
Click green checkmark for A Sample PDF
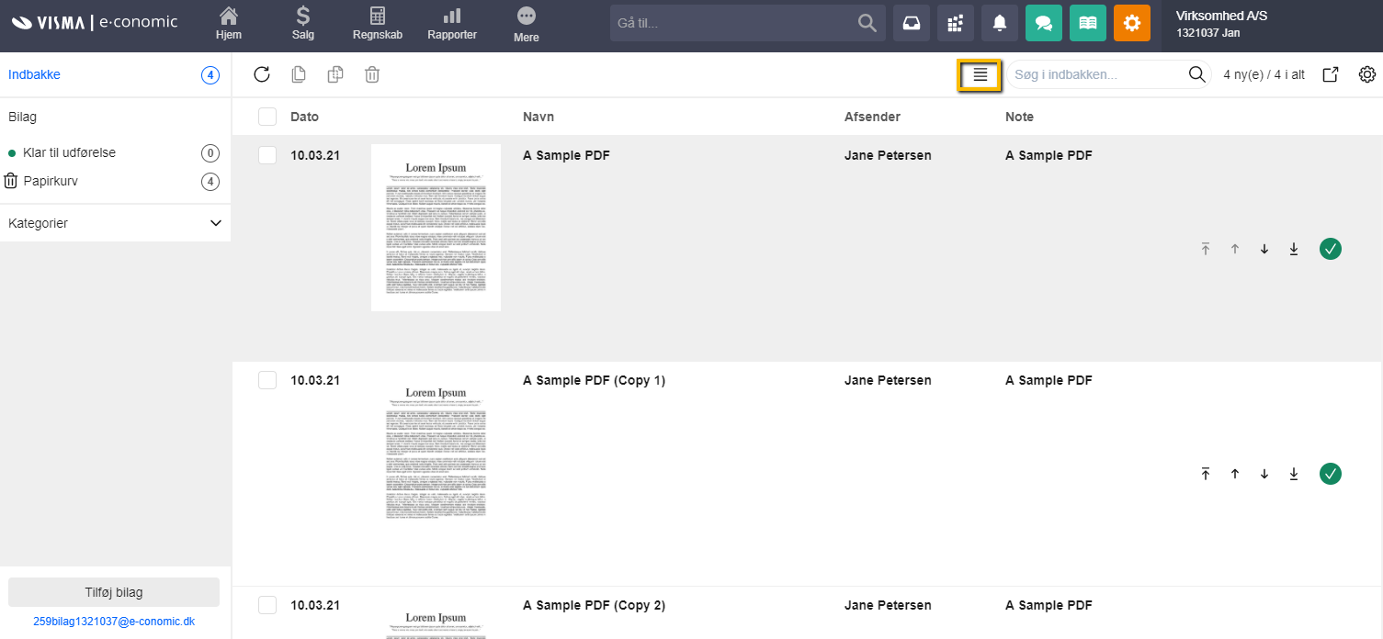(x=1331, y=249)
